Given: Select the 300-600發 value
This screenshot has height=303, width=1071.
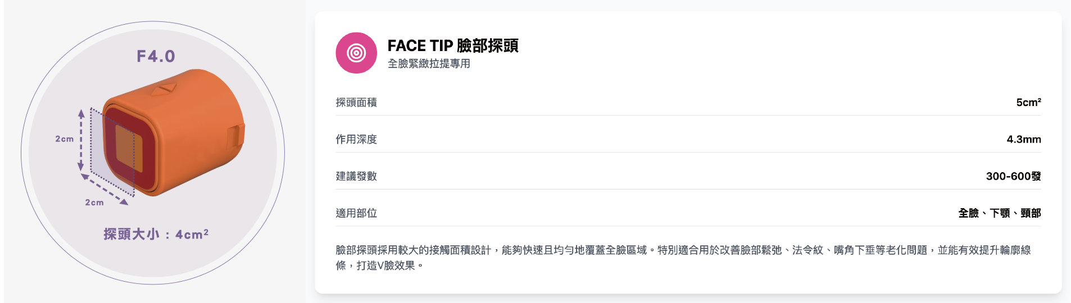Looking at the screenshot, I should coord(1013,177).
